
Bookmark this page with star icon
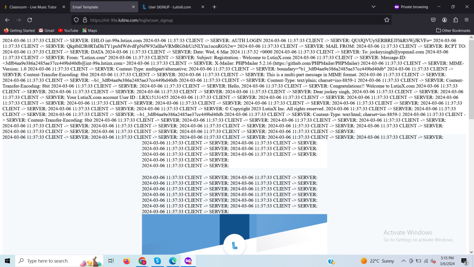click(387, 20)
